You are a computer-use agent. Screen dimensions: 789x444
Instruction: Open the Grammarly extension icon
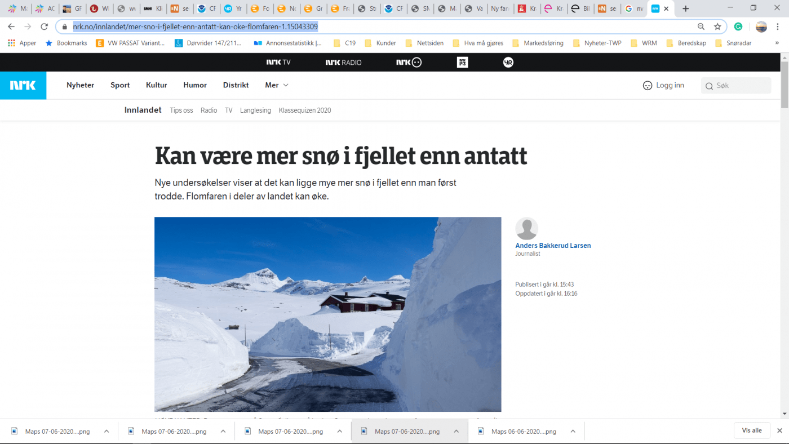click(x=738, y=26)
